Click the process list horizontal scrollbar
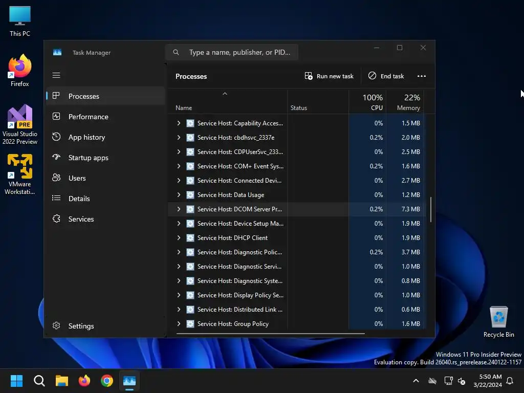Image resolution: width=524 pixels, height=393 pixels. coord(270,333)
